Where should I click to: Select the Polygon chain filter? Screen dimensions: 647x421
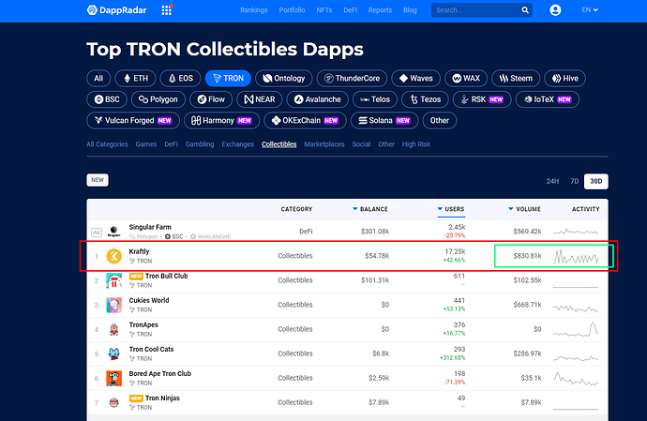coord(158,99)
